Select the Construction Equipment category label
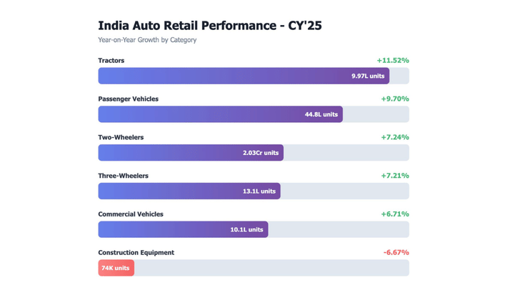 point(136,253)
